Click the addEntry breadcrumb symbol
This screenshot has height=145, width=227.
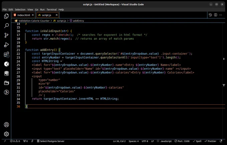click(x=78, y=21)
